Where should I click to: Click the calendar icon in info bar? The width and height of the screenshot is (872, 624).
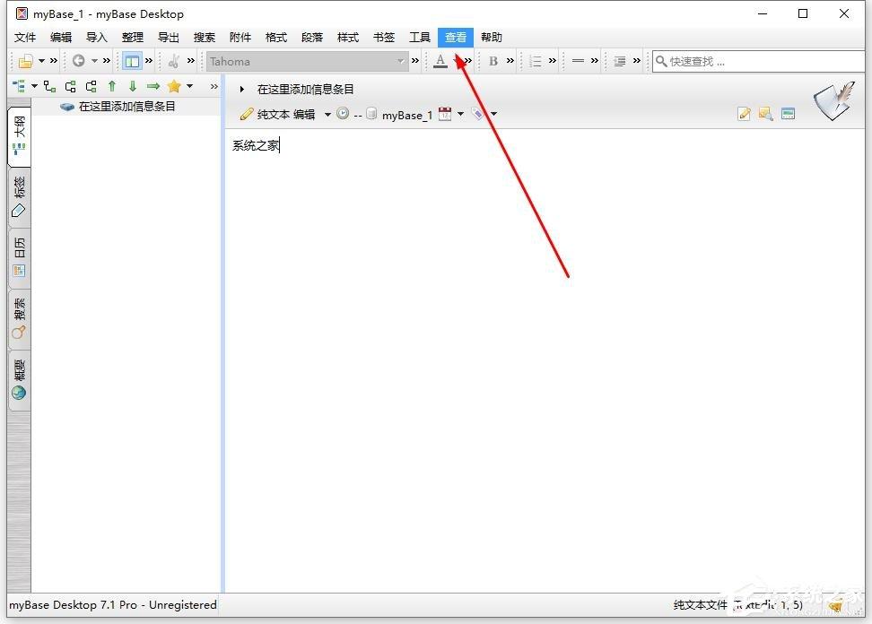click(445, 114)
